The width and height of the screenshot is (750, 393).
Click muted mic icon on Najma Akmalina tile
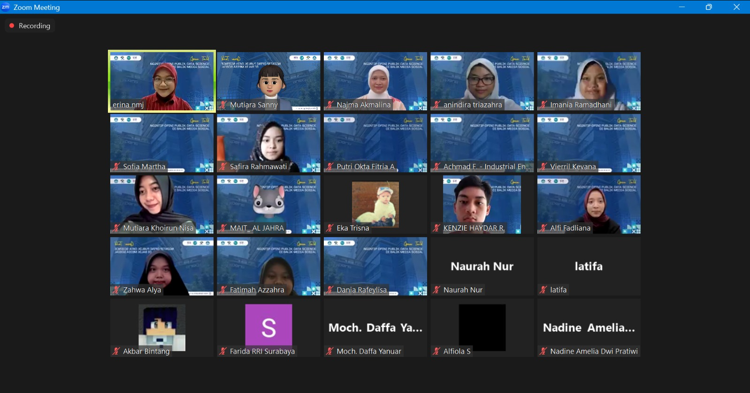point(330,105)
